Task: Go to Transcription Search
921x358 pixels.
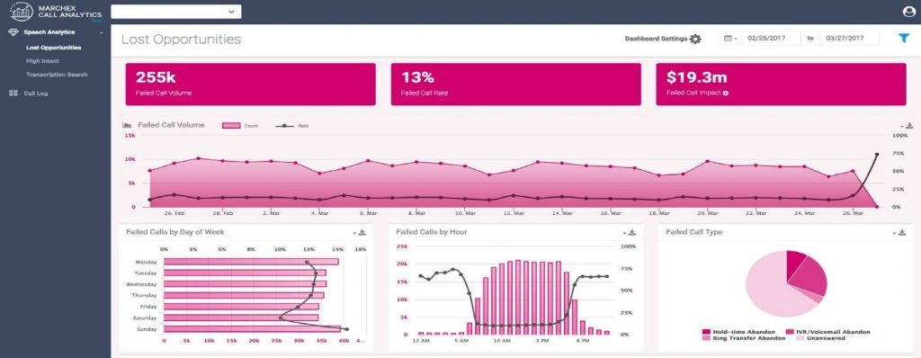Action: 57,75
